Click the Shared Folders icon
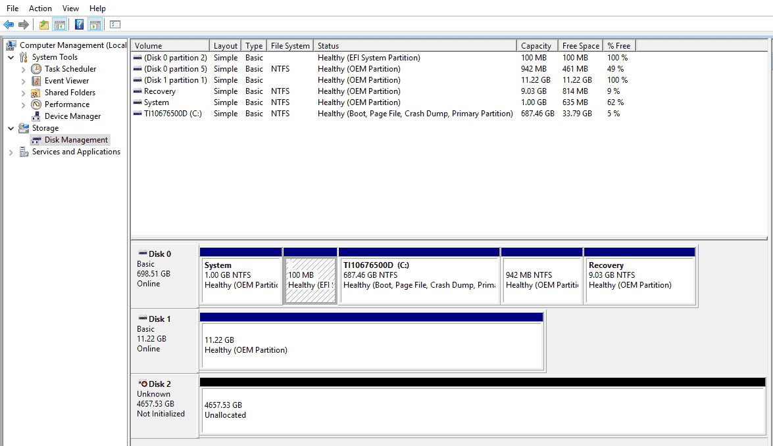Screen dimensions: 773x446 (36, 93)
